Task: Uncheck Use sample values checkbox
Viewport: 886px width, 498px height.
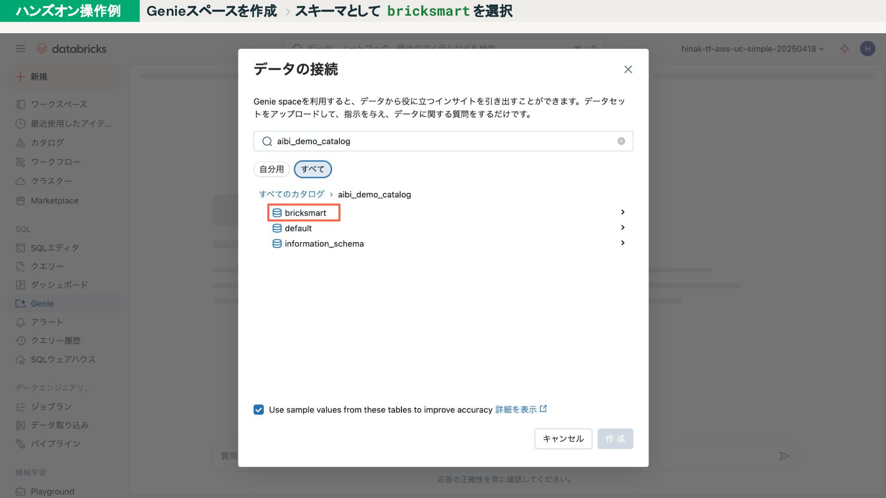Action: (259, 409)
